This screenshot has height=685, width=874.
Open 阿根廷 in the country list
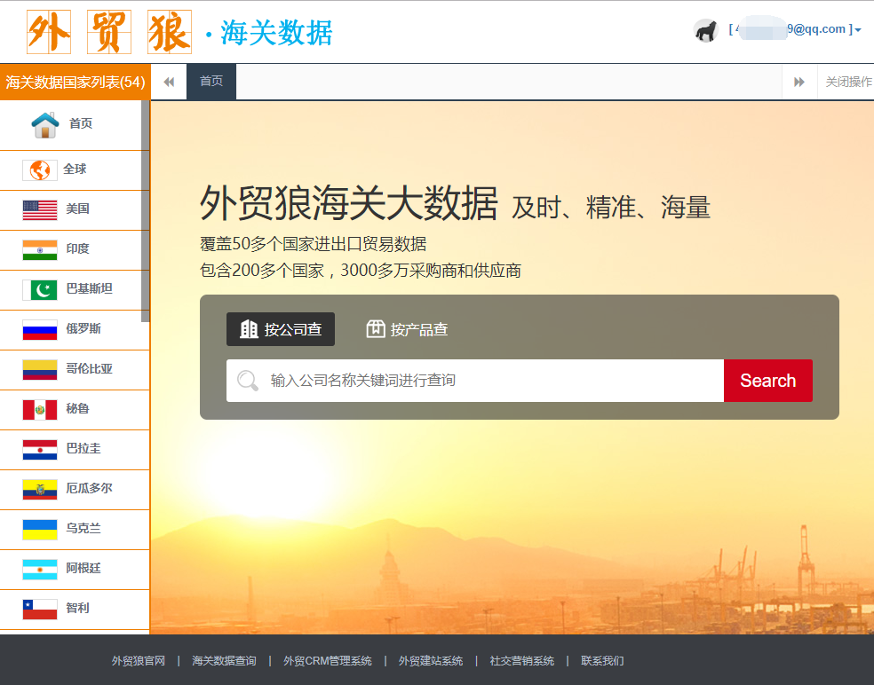75,569
